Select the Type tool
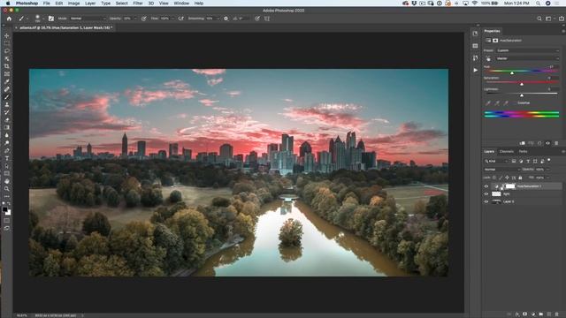Viewport: 566px width, 318px height. tap(7, 158)
